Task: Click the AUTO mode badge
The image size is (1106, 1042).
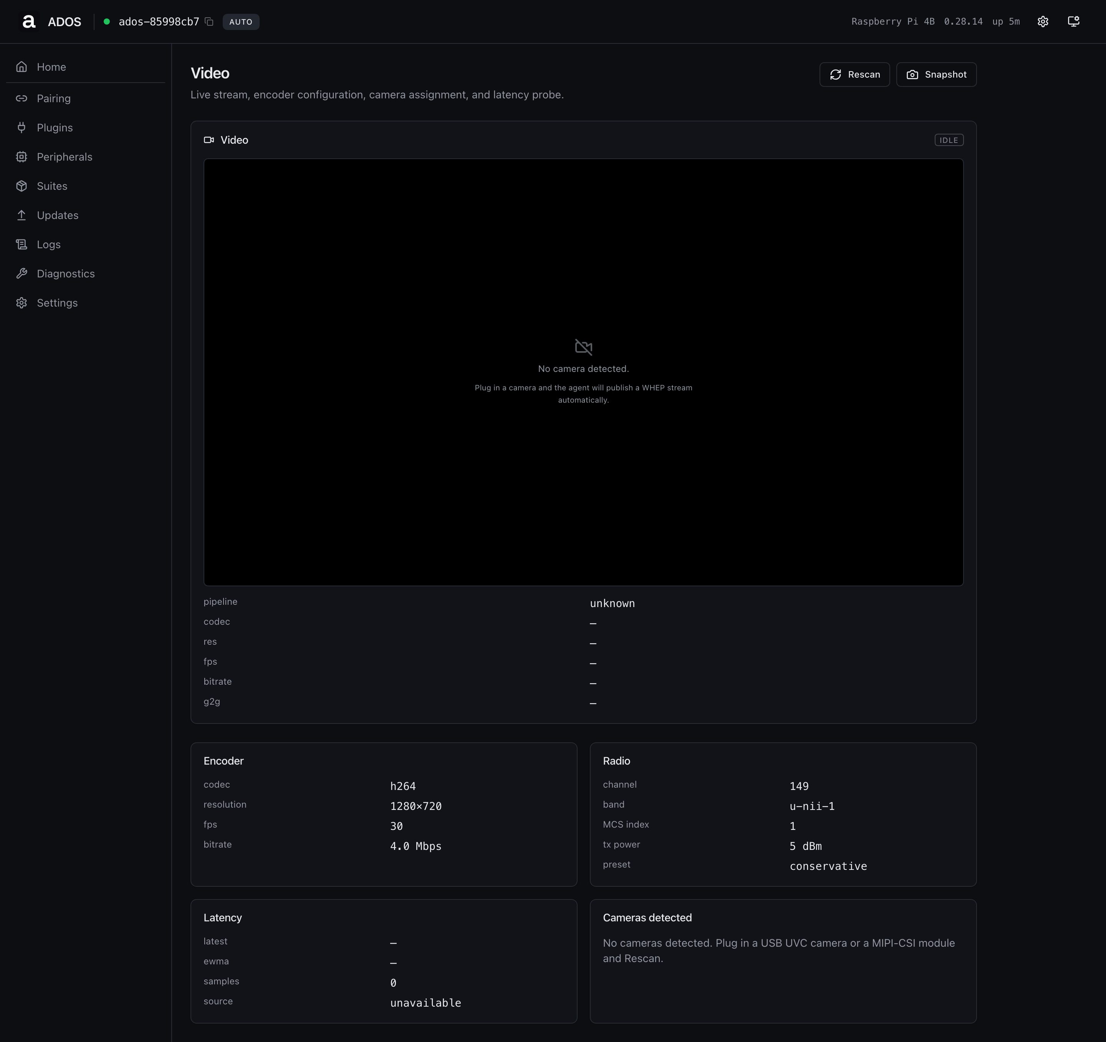Action: tap(241, 22)
